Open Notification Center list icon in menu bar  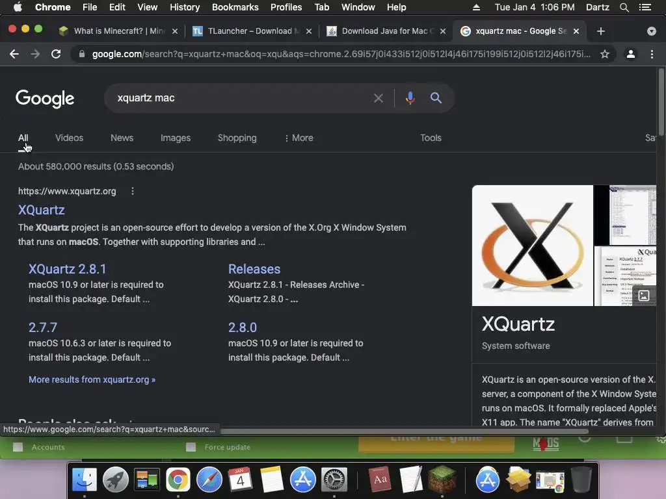(645, 7)
